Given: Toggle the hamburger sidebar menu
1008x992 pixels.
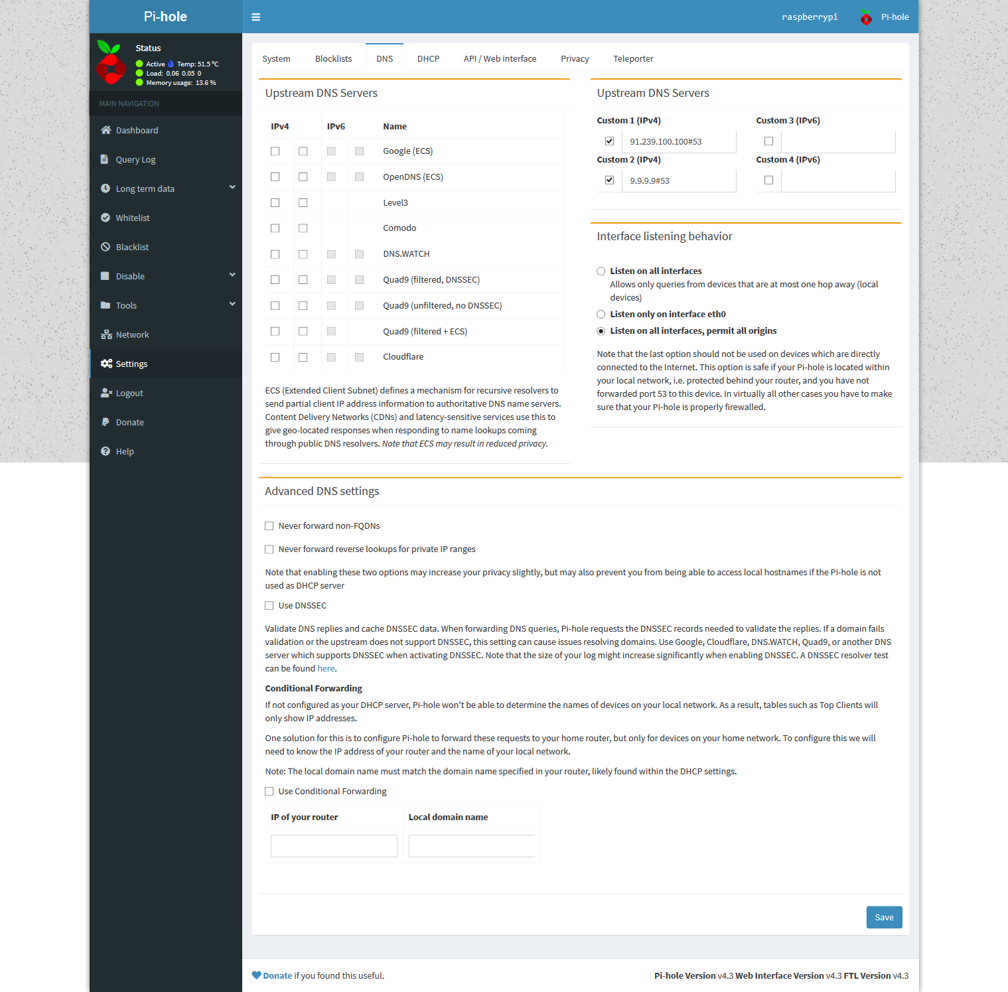Looking at the screenshot, I should point(256,17).
